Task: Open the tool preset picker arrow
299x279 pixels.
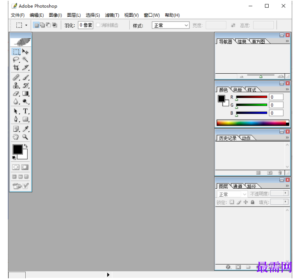Action: click(x=26, y=25)
